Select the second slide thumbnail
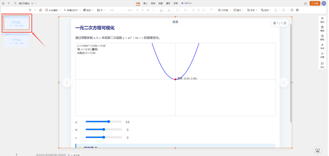The height and width of the screenshot is (156, 329). pyautogui.click(x=17, y=40)
